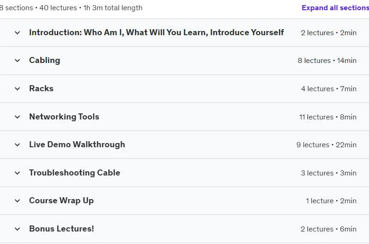Viewport: 369px width, 244px height.
Task: Toggle the Networking Tools chevron arrow
Action: point(18,117)
